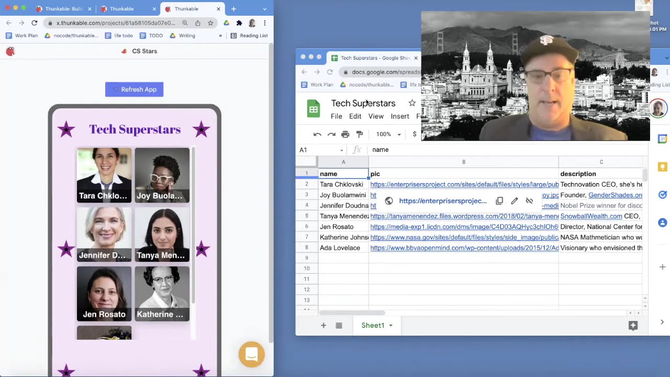Screen dimensions: 670x377
Task: Select the Tech Superstars Google Sheets browser tab
Action: (x=374, y=58)
